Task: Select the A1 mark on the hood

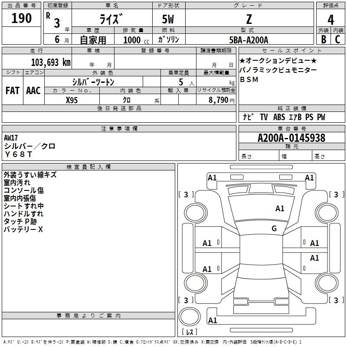Action: [280, 209]
